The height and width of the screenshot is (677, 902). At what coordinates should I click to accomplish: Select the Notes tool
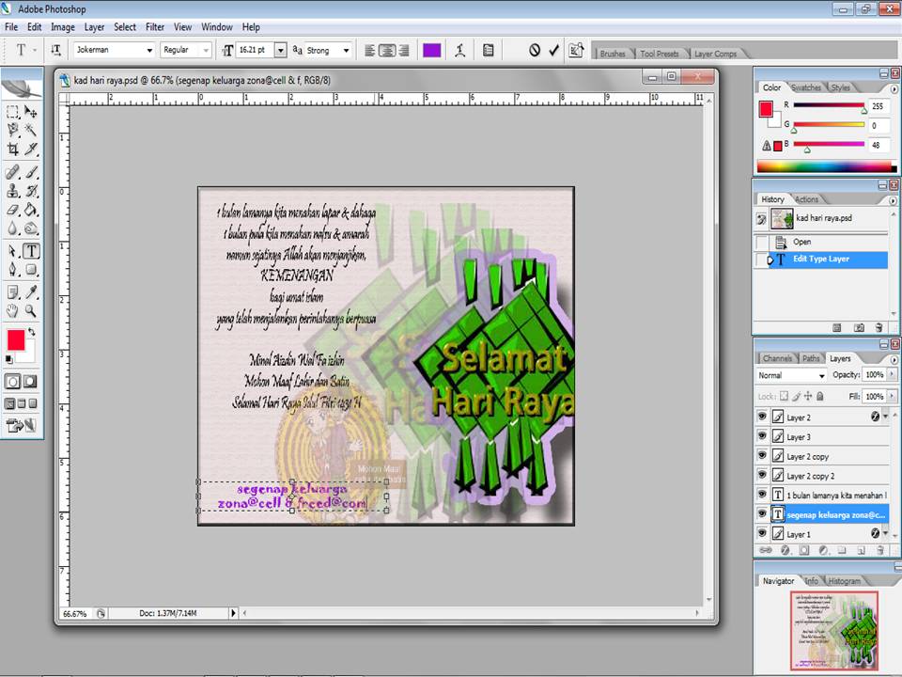click(x=12, y=292)
